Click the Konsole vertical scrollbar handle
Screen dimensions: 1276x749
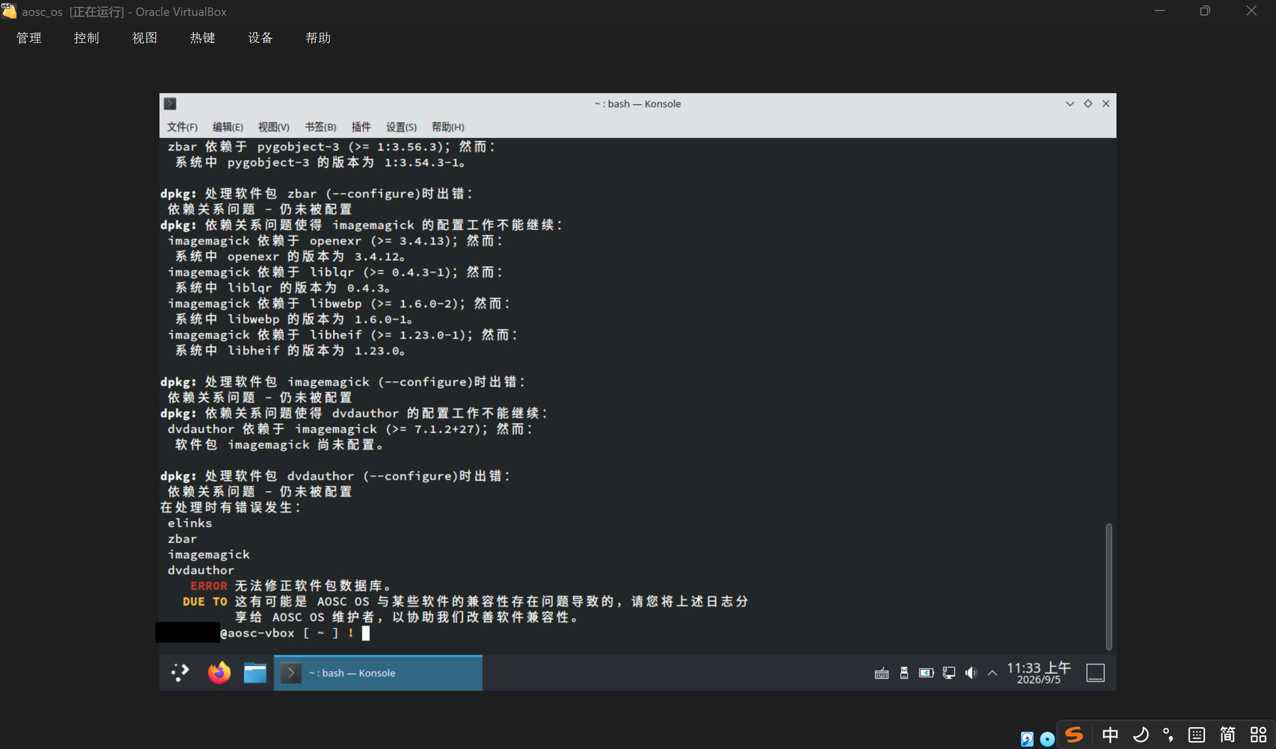(x=1109, y=587)
